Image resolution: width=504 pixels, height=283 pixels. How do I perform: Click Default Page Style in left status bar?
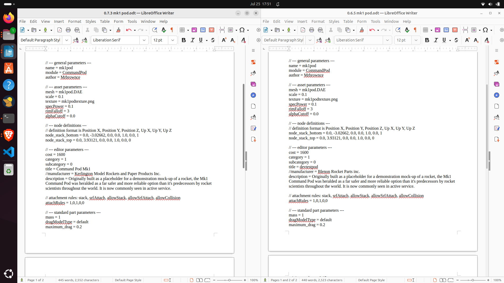(x=128, y=280)
